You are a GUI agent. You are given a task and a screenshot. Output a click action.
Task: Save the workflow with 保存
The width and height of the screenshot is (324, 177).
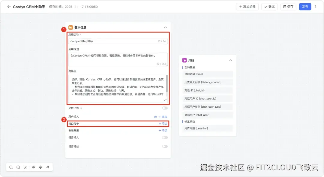click(x=288, y=7)
